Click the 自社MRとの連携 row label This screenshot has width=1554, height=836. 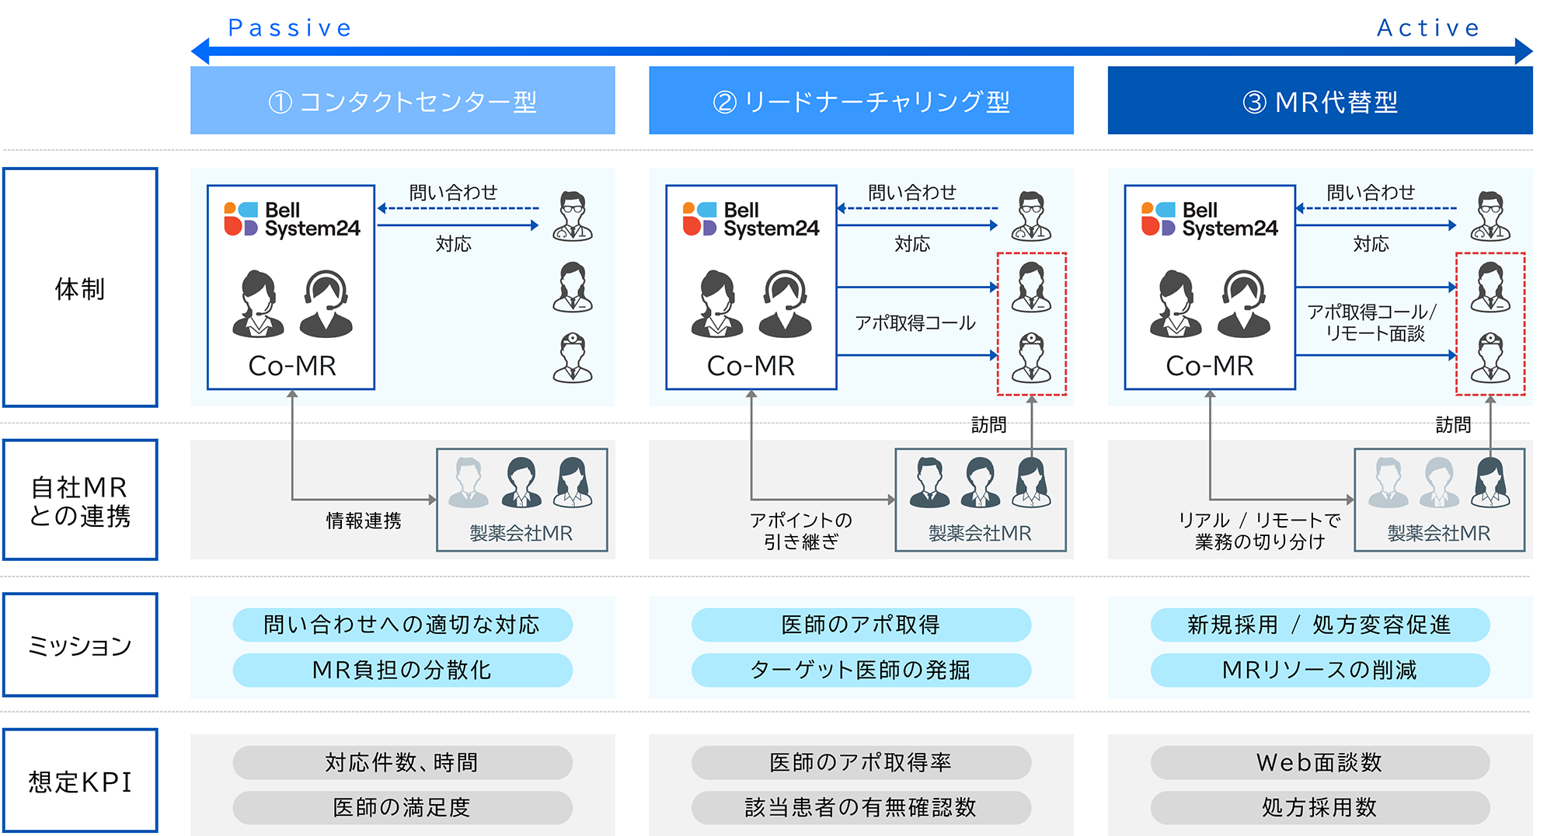[x=80, y=500]
